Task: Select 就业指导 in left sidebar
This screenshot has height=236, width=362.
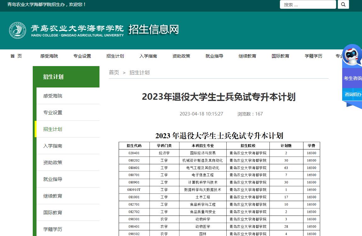Action: (68, 179)
